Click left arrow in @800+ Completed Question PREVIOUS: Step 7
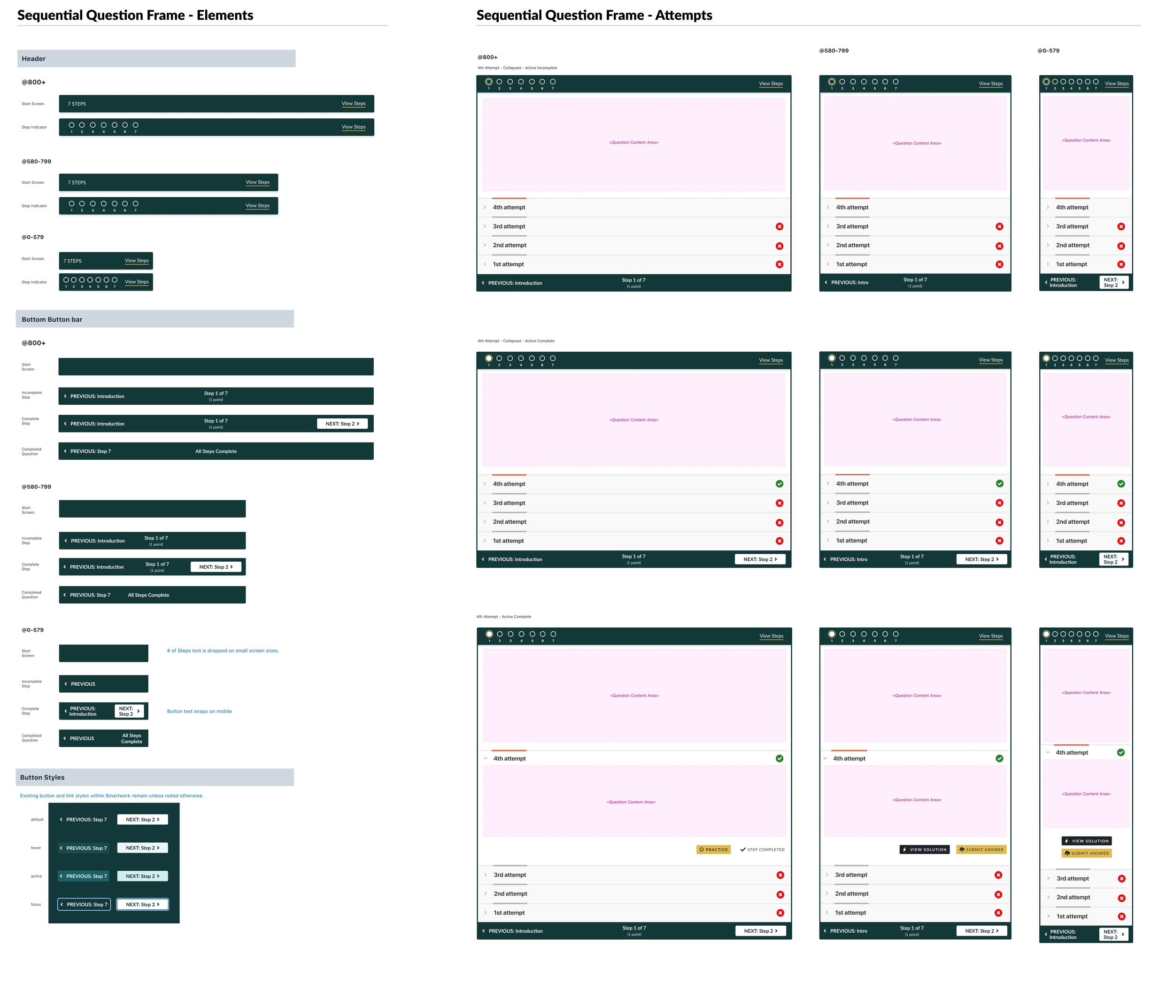Image resolution: width=1174 pixels, height=983 pixels. click(x=65, y=451)
